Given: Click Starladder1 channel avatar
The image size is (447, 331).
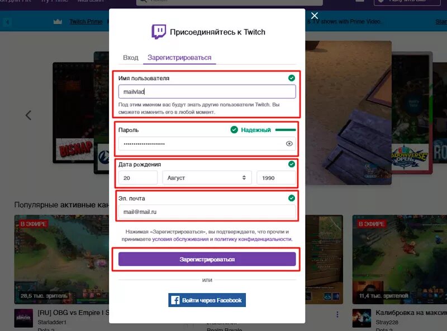Looking at the screenshot, I should (x=23, y=318).
